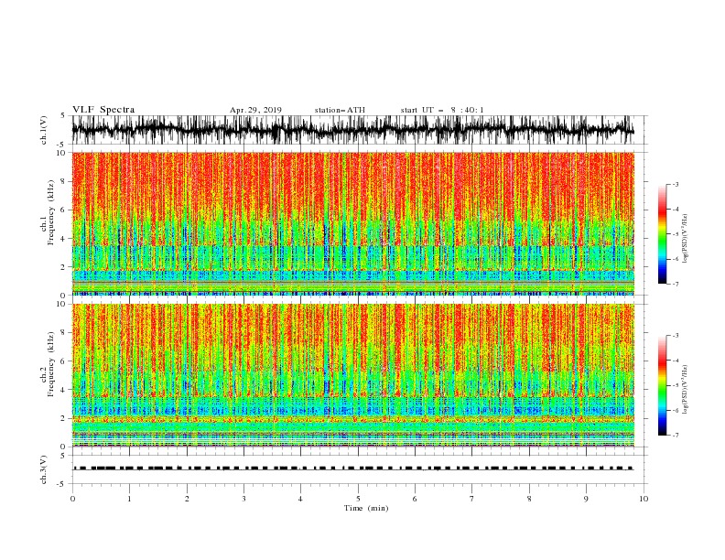
Task: Click the ch.2 spectrogram color scale bar
Action: 662,385
